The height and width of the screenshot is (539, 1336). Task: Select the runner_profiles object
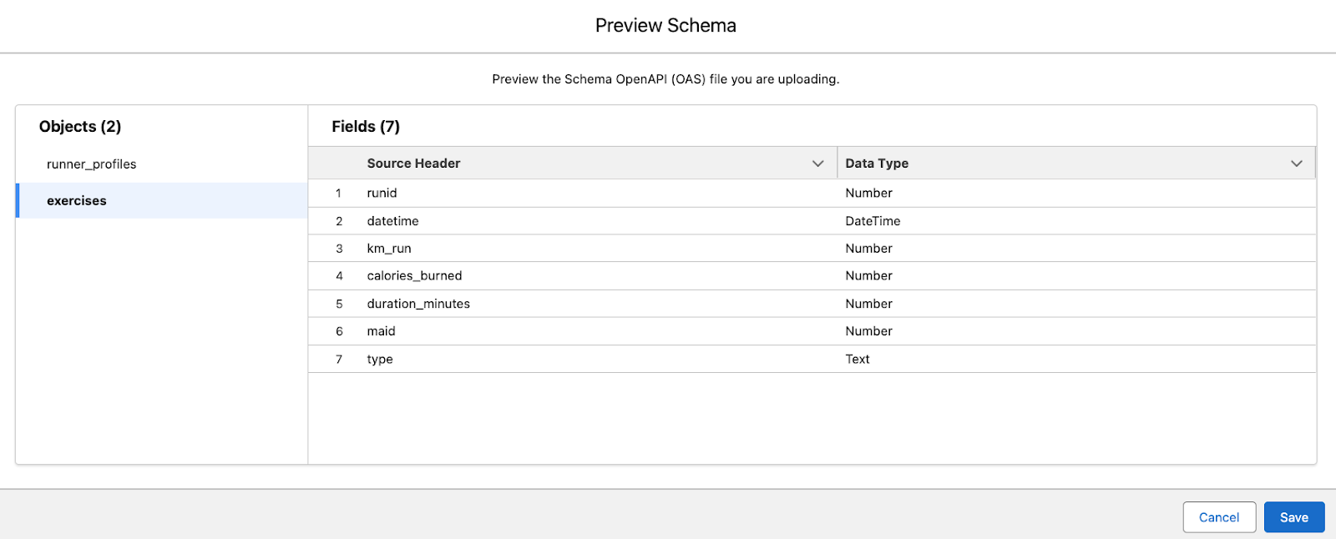[92, 164]
